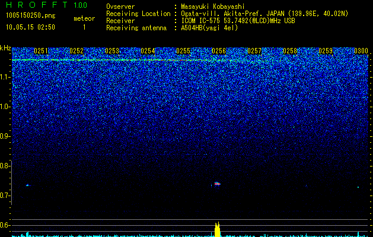Click the 0251 time marker

pyautogui.click(x=41, y=51)
